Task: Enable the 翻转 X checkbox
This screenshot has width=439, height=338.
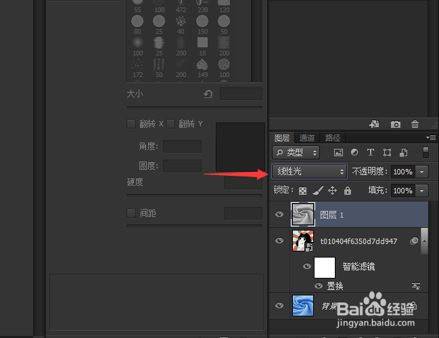Action: coord(131,124)
